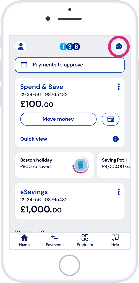Tap the Help question mark icon
The image size is (139, 283).
click(x=115, y=237)
